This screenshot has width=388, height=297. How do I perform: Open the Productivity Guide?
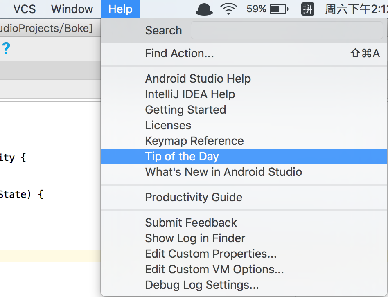(x=244, y=198)
